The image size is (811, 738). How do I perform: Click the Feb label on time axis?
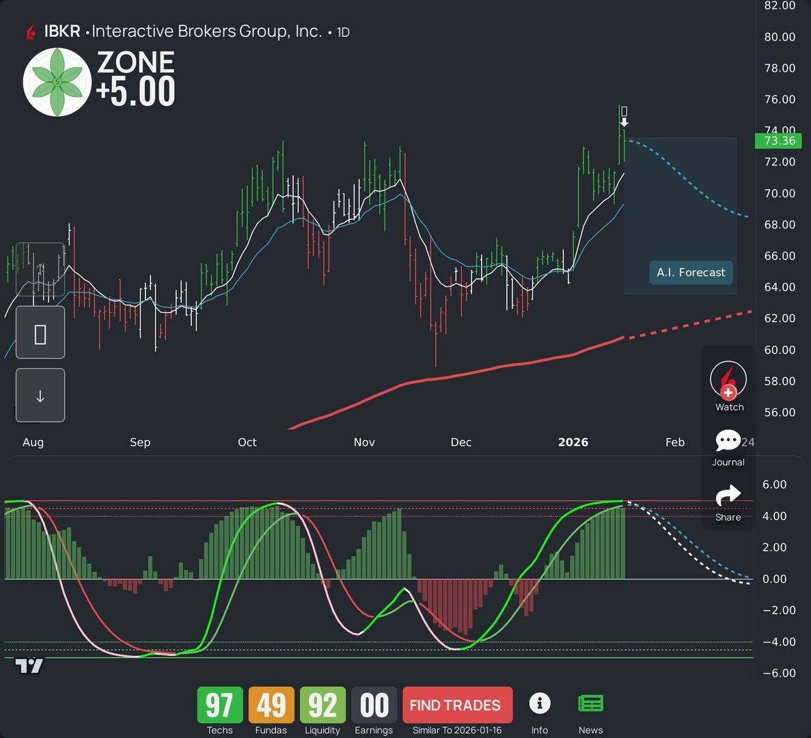point(675,442)
